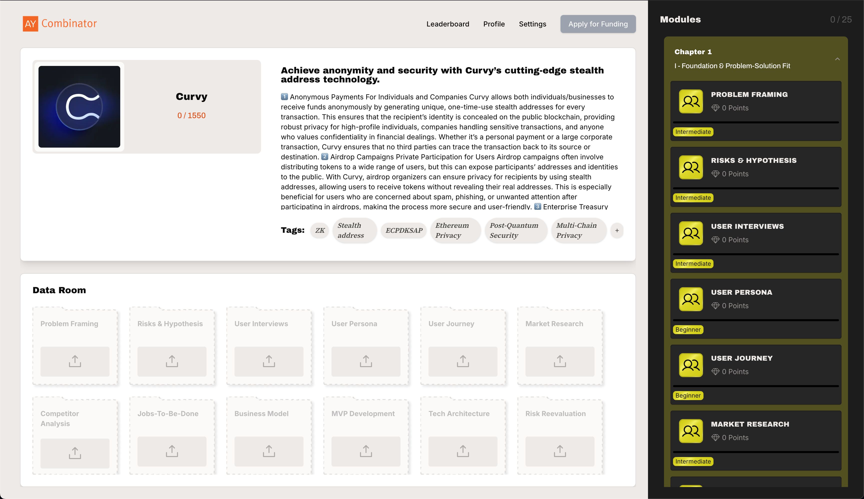864x499 pixels.
Task: Upload to the Risk Reevaluation folder
Action: coord(560,451)
